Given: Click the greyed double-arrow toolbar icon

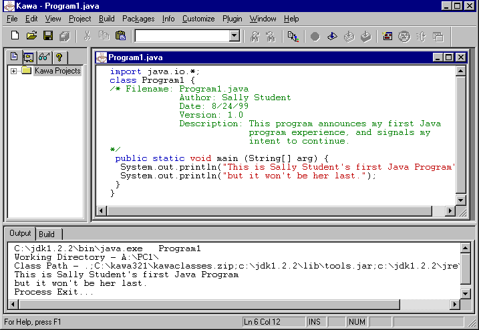Looking at the screenshot, I should (x=422, y=37).
